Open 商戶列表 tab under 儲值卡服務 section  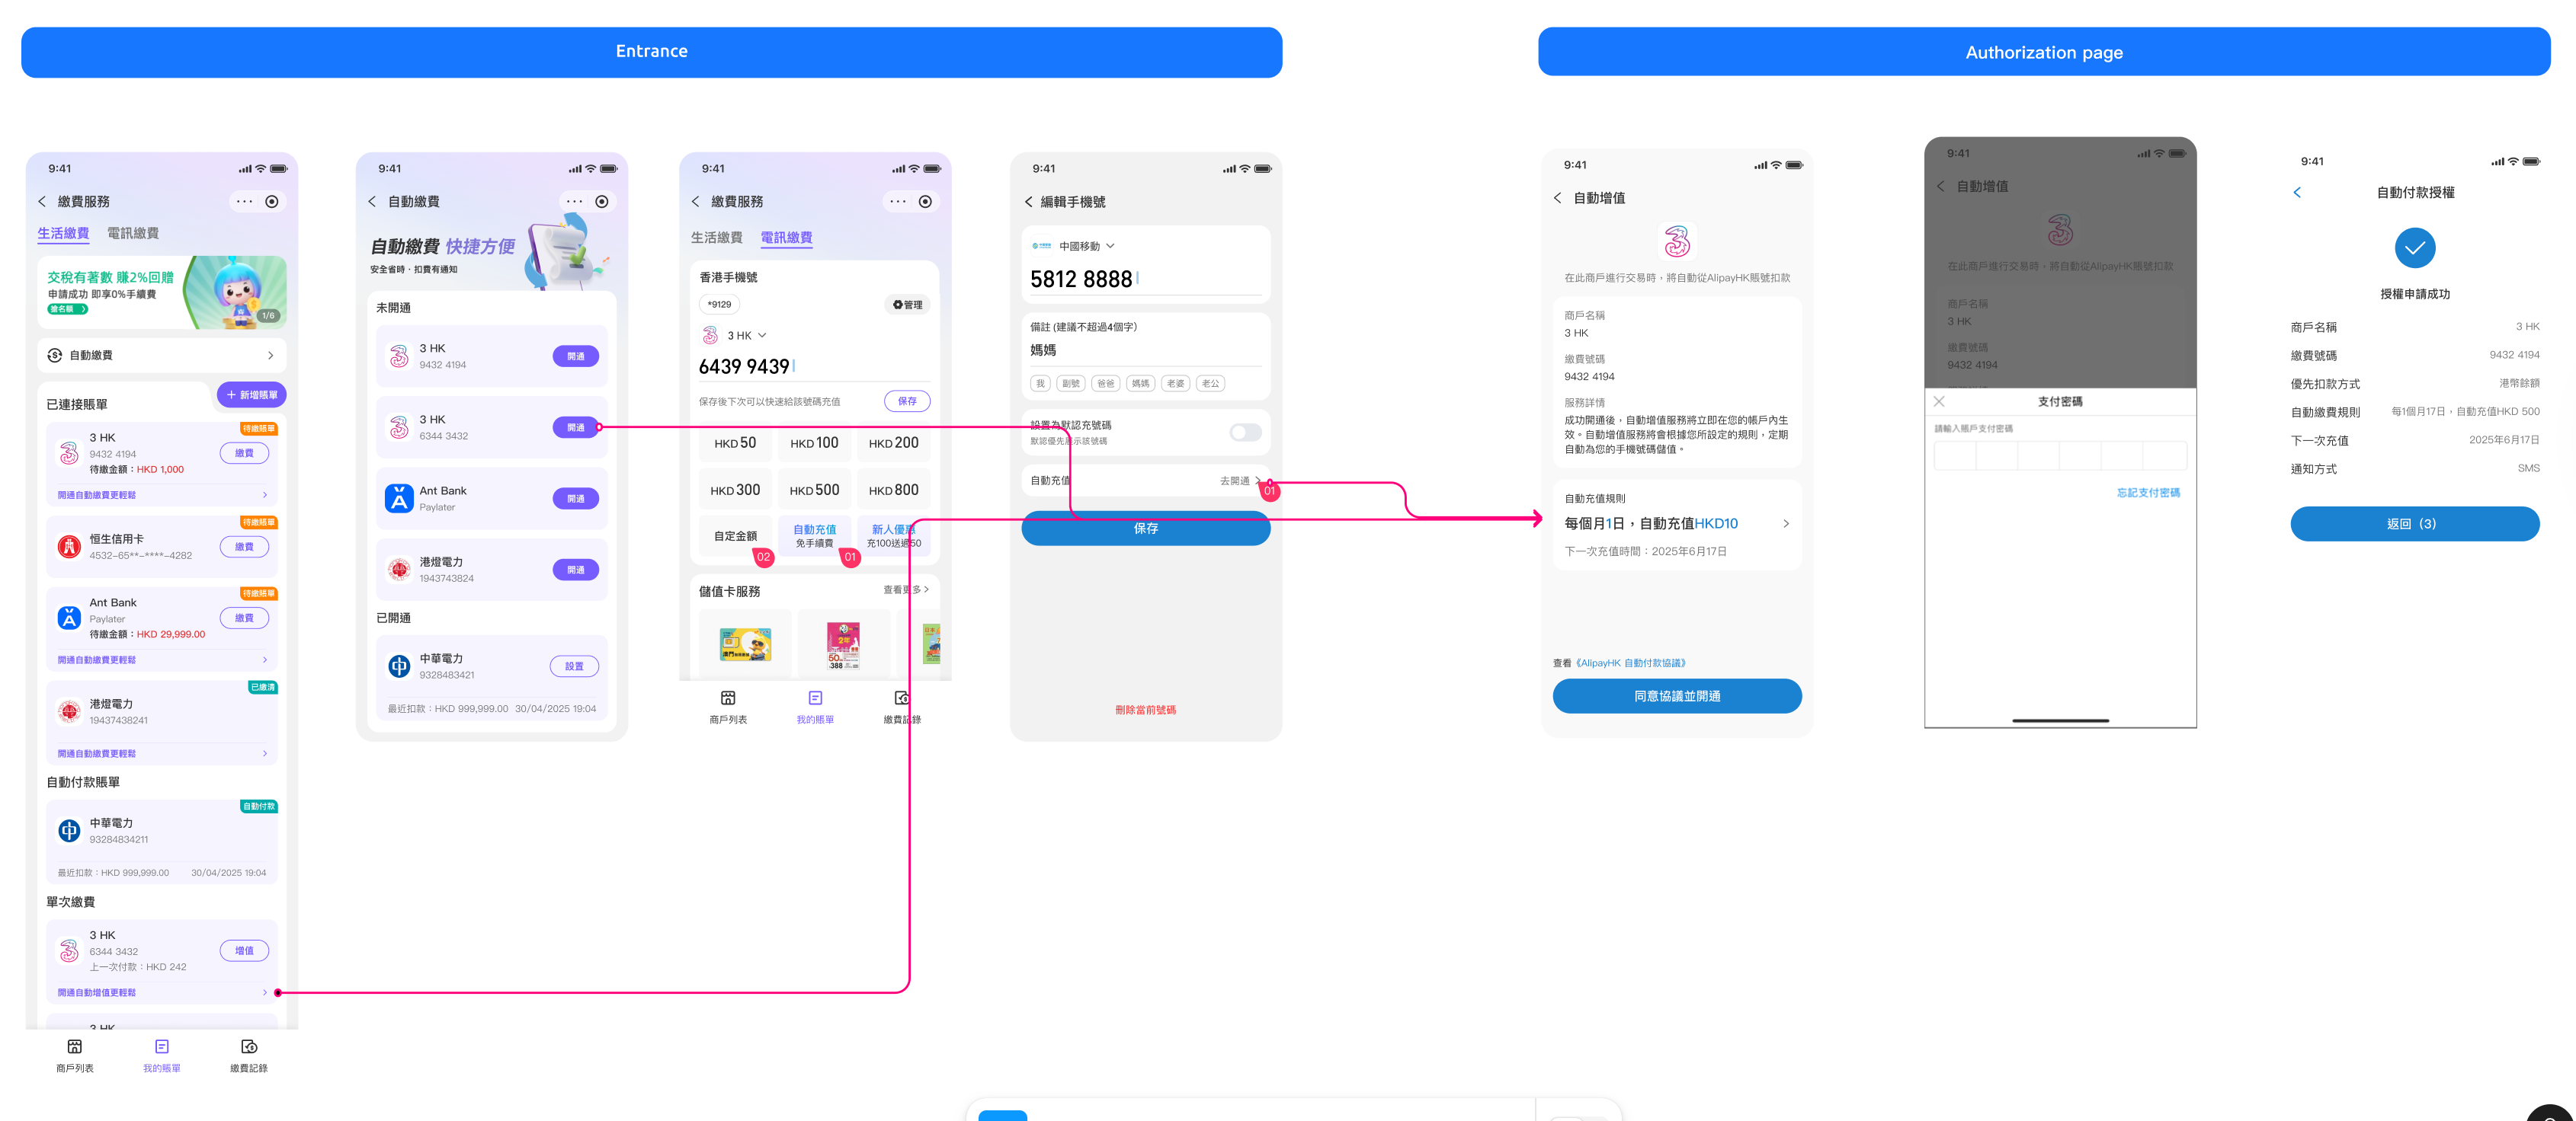[x=728, y=707]
